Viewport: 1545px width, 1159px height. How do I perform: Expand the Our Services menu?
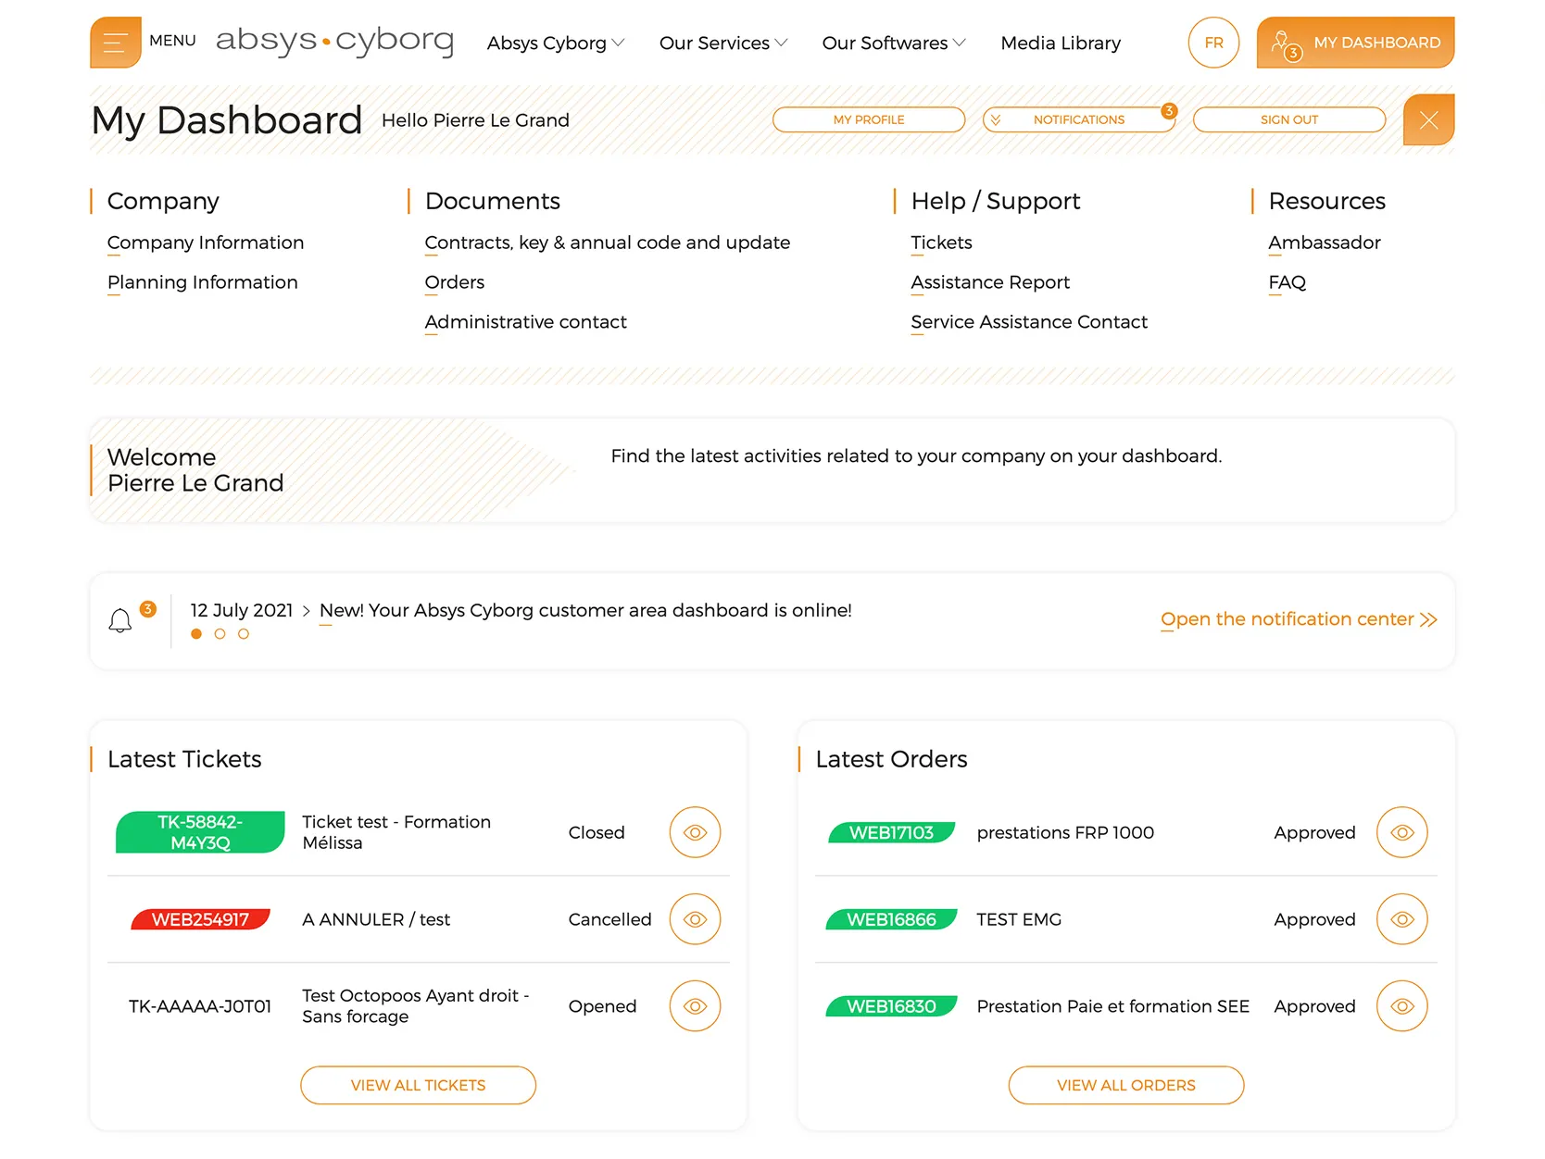click(723, 43)
